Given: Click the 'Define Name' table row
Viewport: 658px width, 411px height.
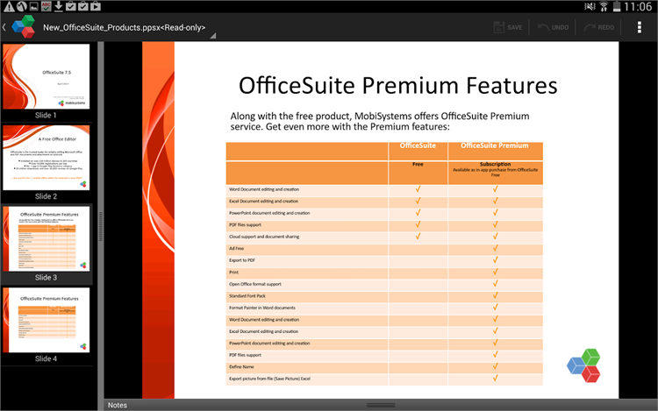Looking at the screenshot, I should (x=384, y=366).
